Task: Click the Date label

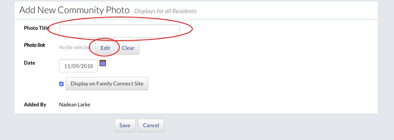Action: click(30, 63)
